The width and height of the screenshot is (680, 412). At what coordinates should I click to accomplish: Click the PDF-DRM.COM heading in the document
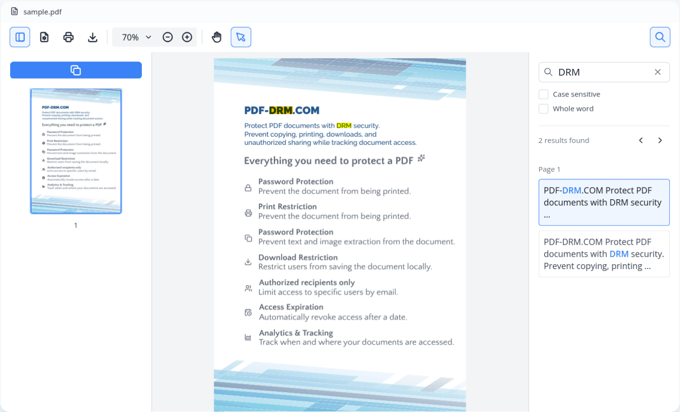(x=282, y=111)
